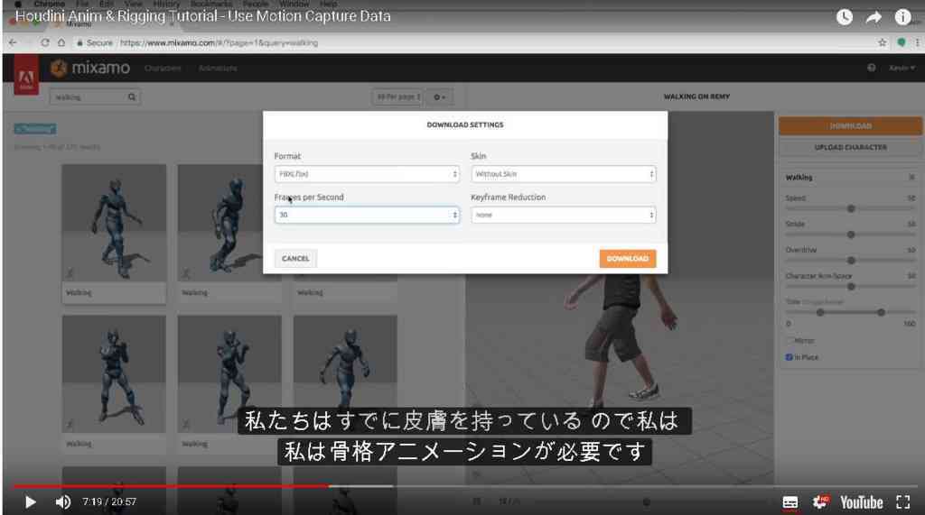
Task: Open video on YouTube logo
Action: pyautogui.click(x=861, y=502)
